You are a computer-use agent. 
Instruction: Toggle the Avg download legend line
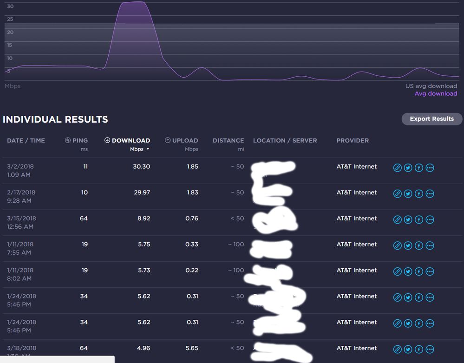click(436, 93)
